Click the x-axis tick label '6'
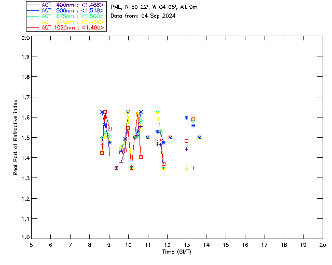 51,245
